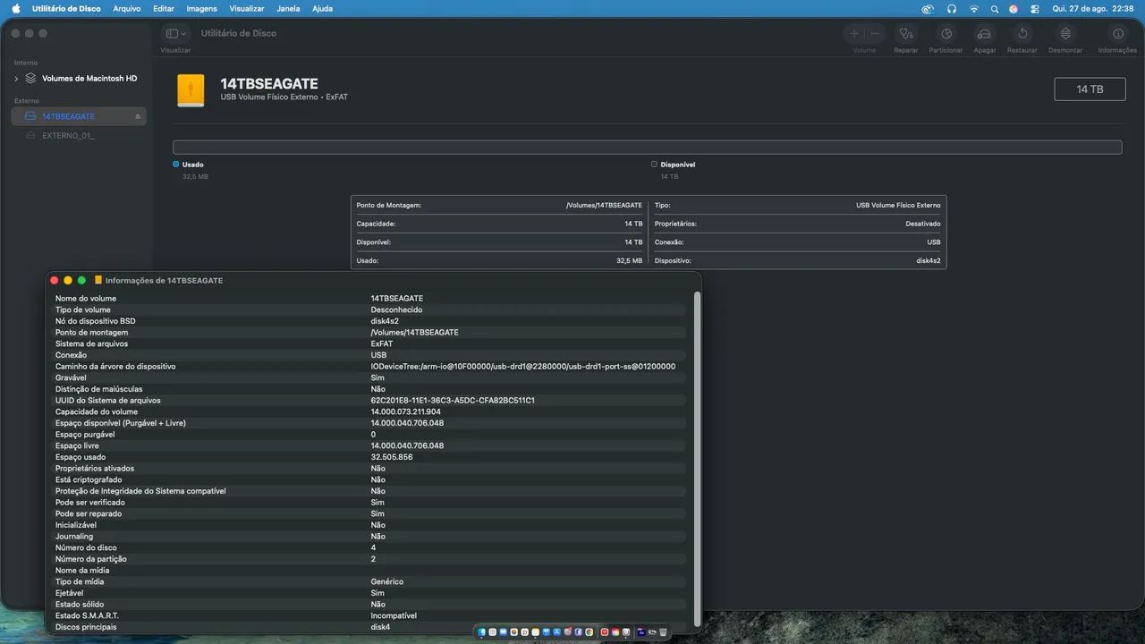Click the Espaço usado value 32.505.856
This screenshot has height=644, width=1145.
coord(392,457)
